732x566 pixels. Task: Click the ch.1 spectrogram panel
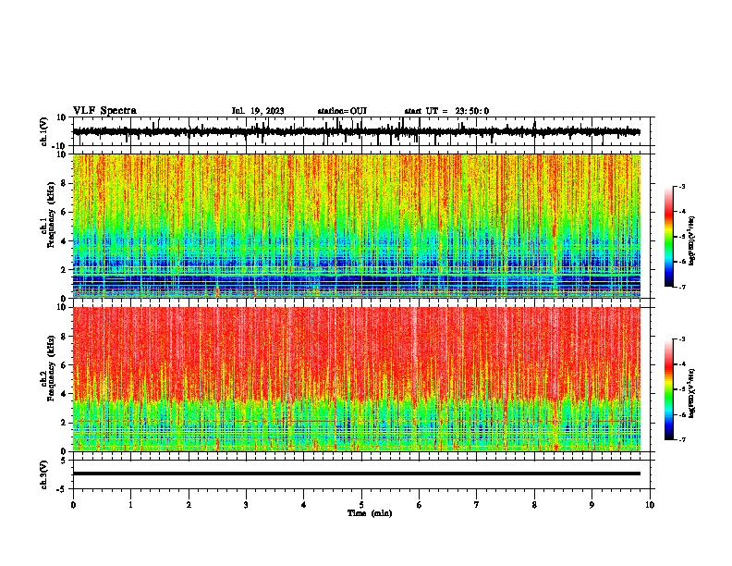tap(357, 226)
